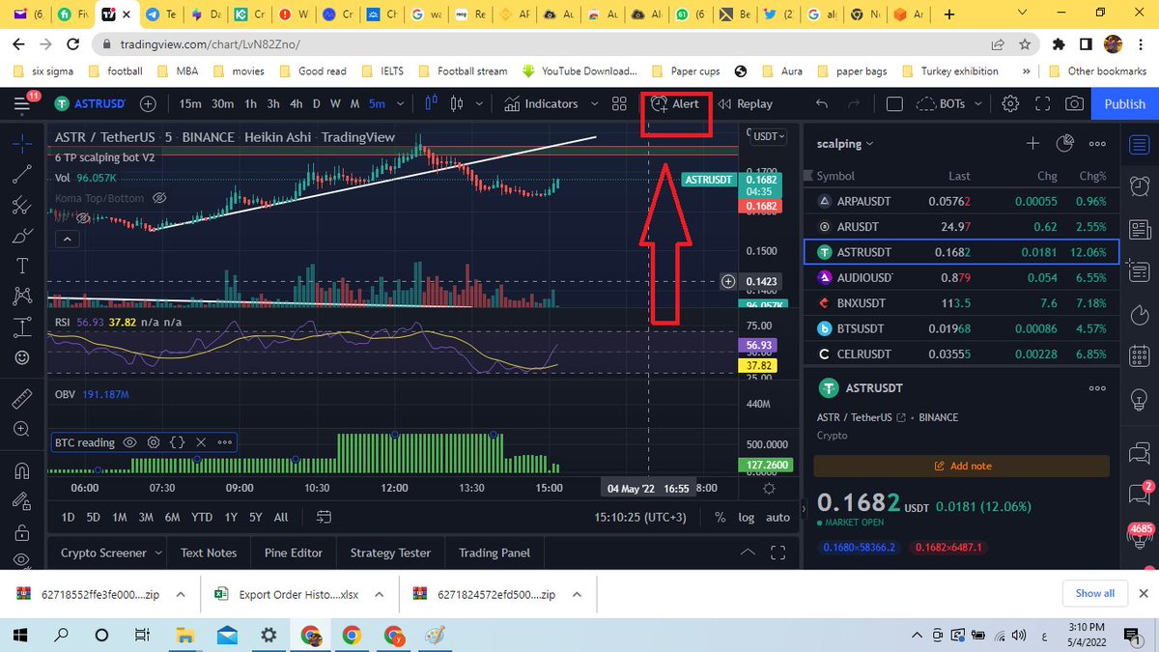The image size is (1159, 652).
Task: Toggle percent scale on price axis
Action: pyautogui.click(x=721, y=517)
